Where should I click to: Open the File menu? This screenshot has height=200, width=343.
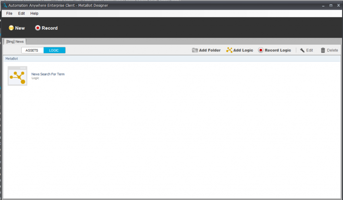click(9, 13)
